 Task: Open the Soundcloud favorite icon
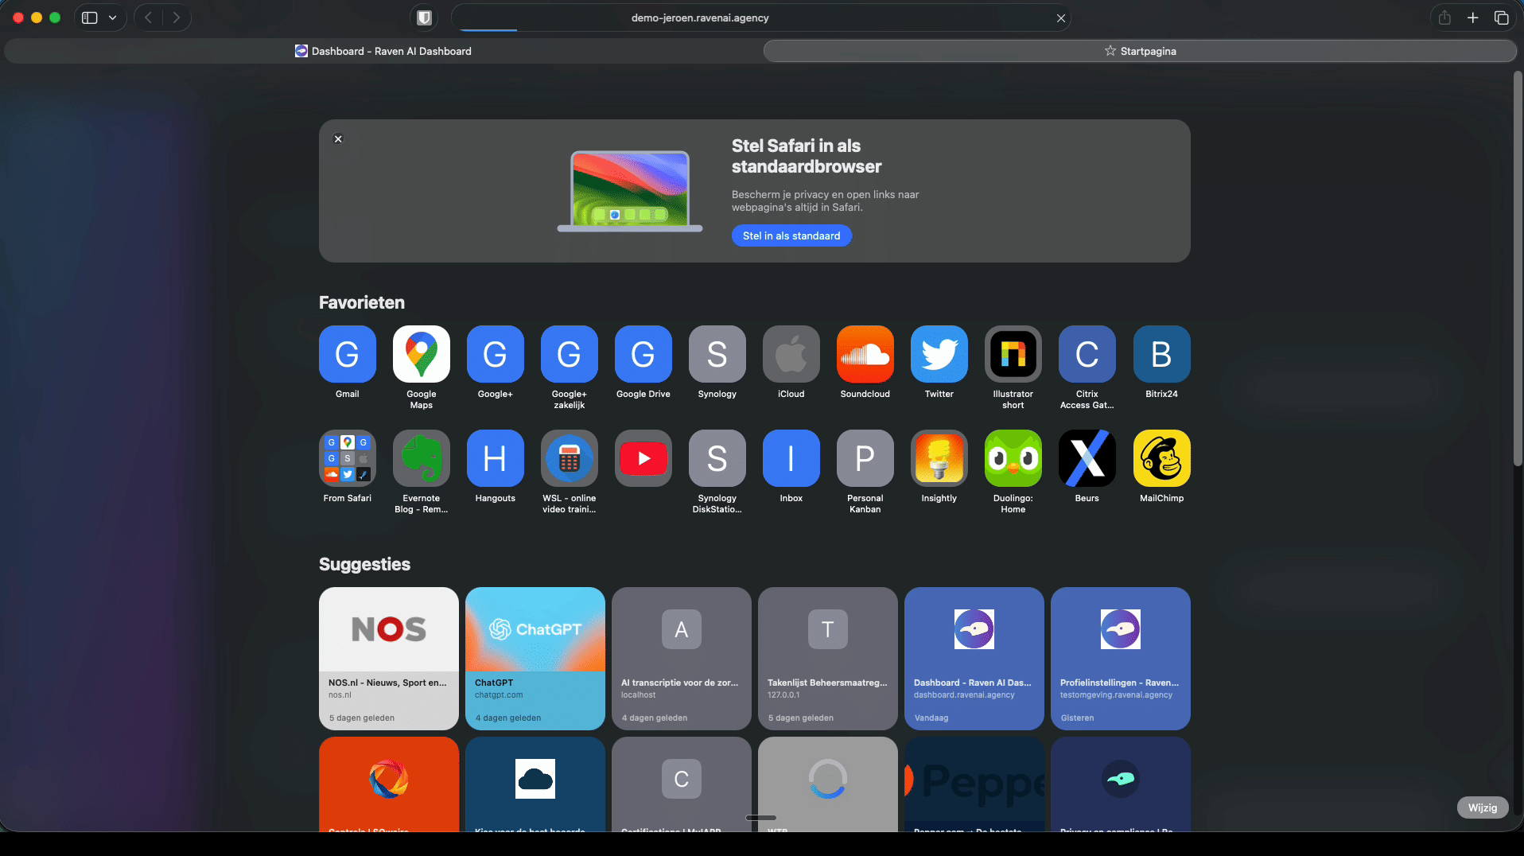[x=865, y=354]
